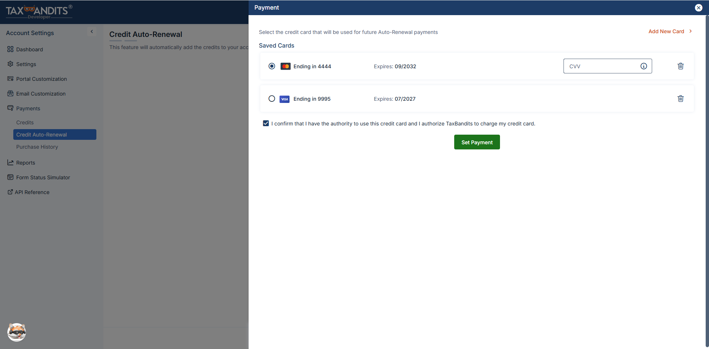Click the Add New Card chevron arrow
Screen dimensions: 709x349
tap(691, 31)
